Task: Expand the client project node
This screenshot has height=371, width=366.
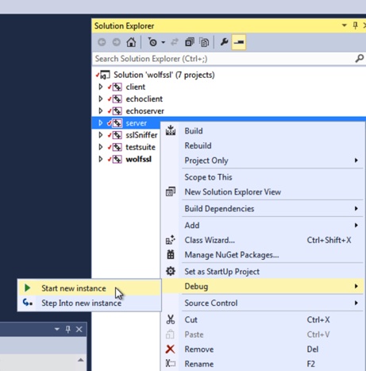Action: (101, 87)
